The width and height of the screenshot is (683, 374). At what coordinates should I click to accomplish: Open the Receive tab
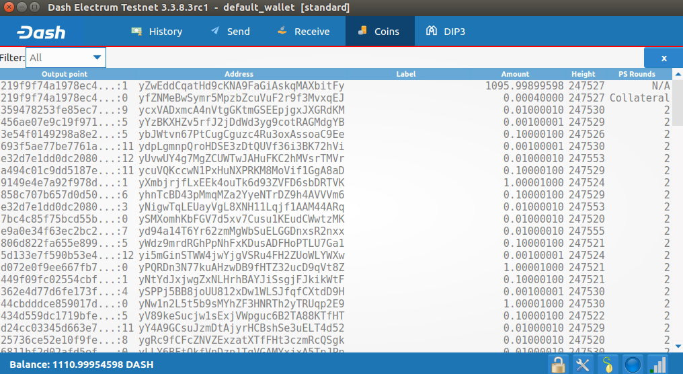304,32
